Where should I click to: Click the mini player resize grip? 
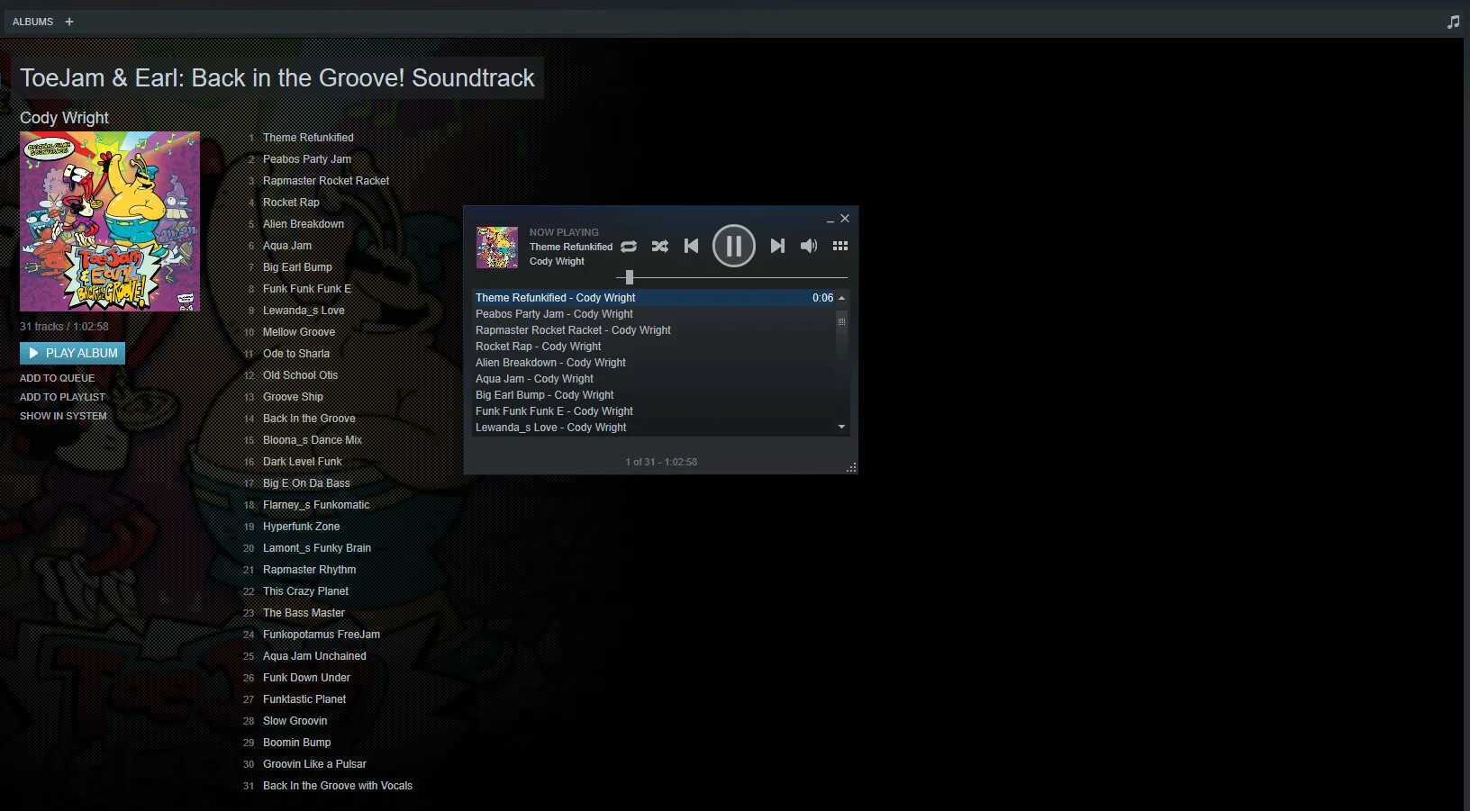[x=851, y=467]
